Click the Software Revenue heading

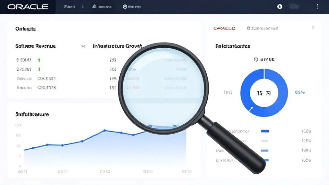point(35,46)
